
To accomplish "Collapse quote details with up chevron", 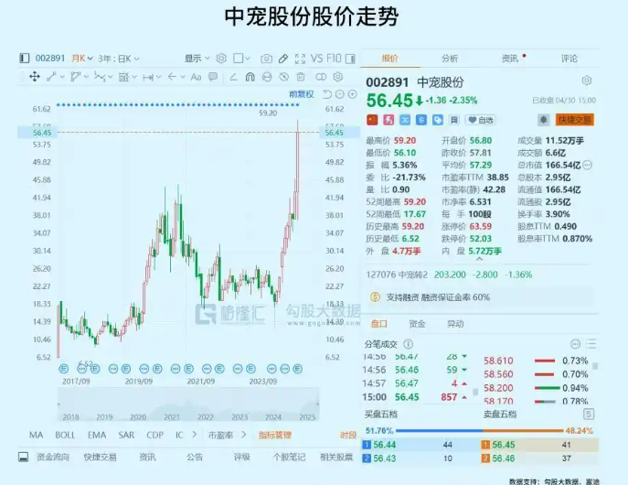I will [x=479, y=259].
